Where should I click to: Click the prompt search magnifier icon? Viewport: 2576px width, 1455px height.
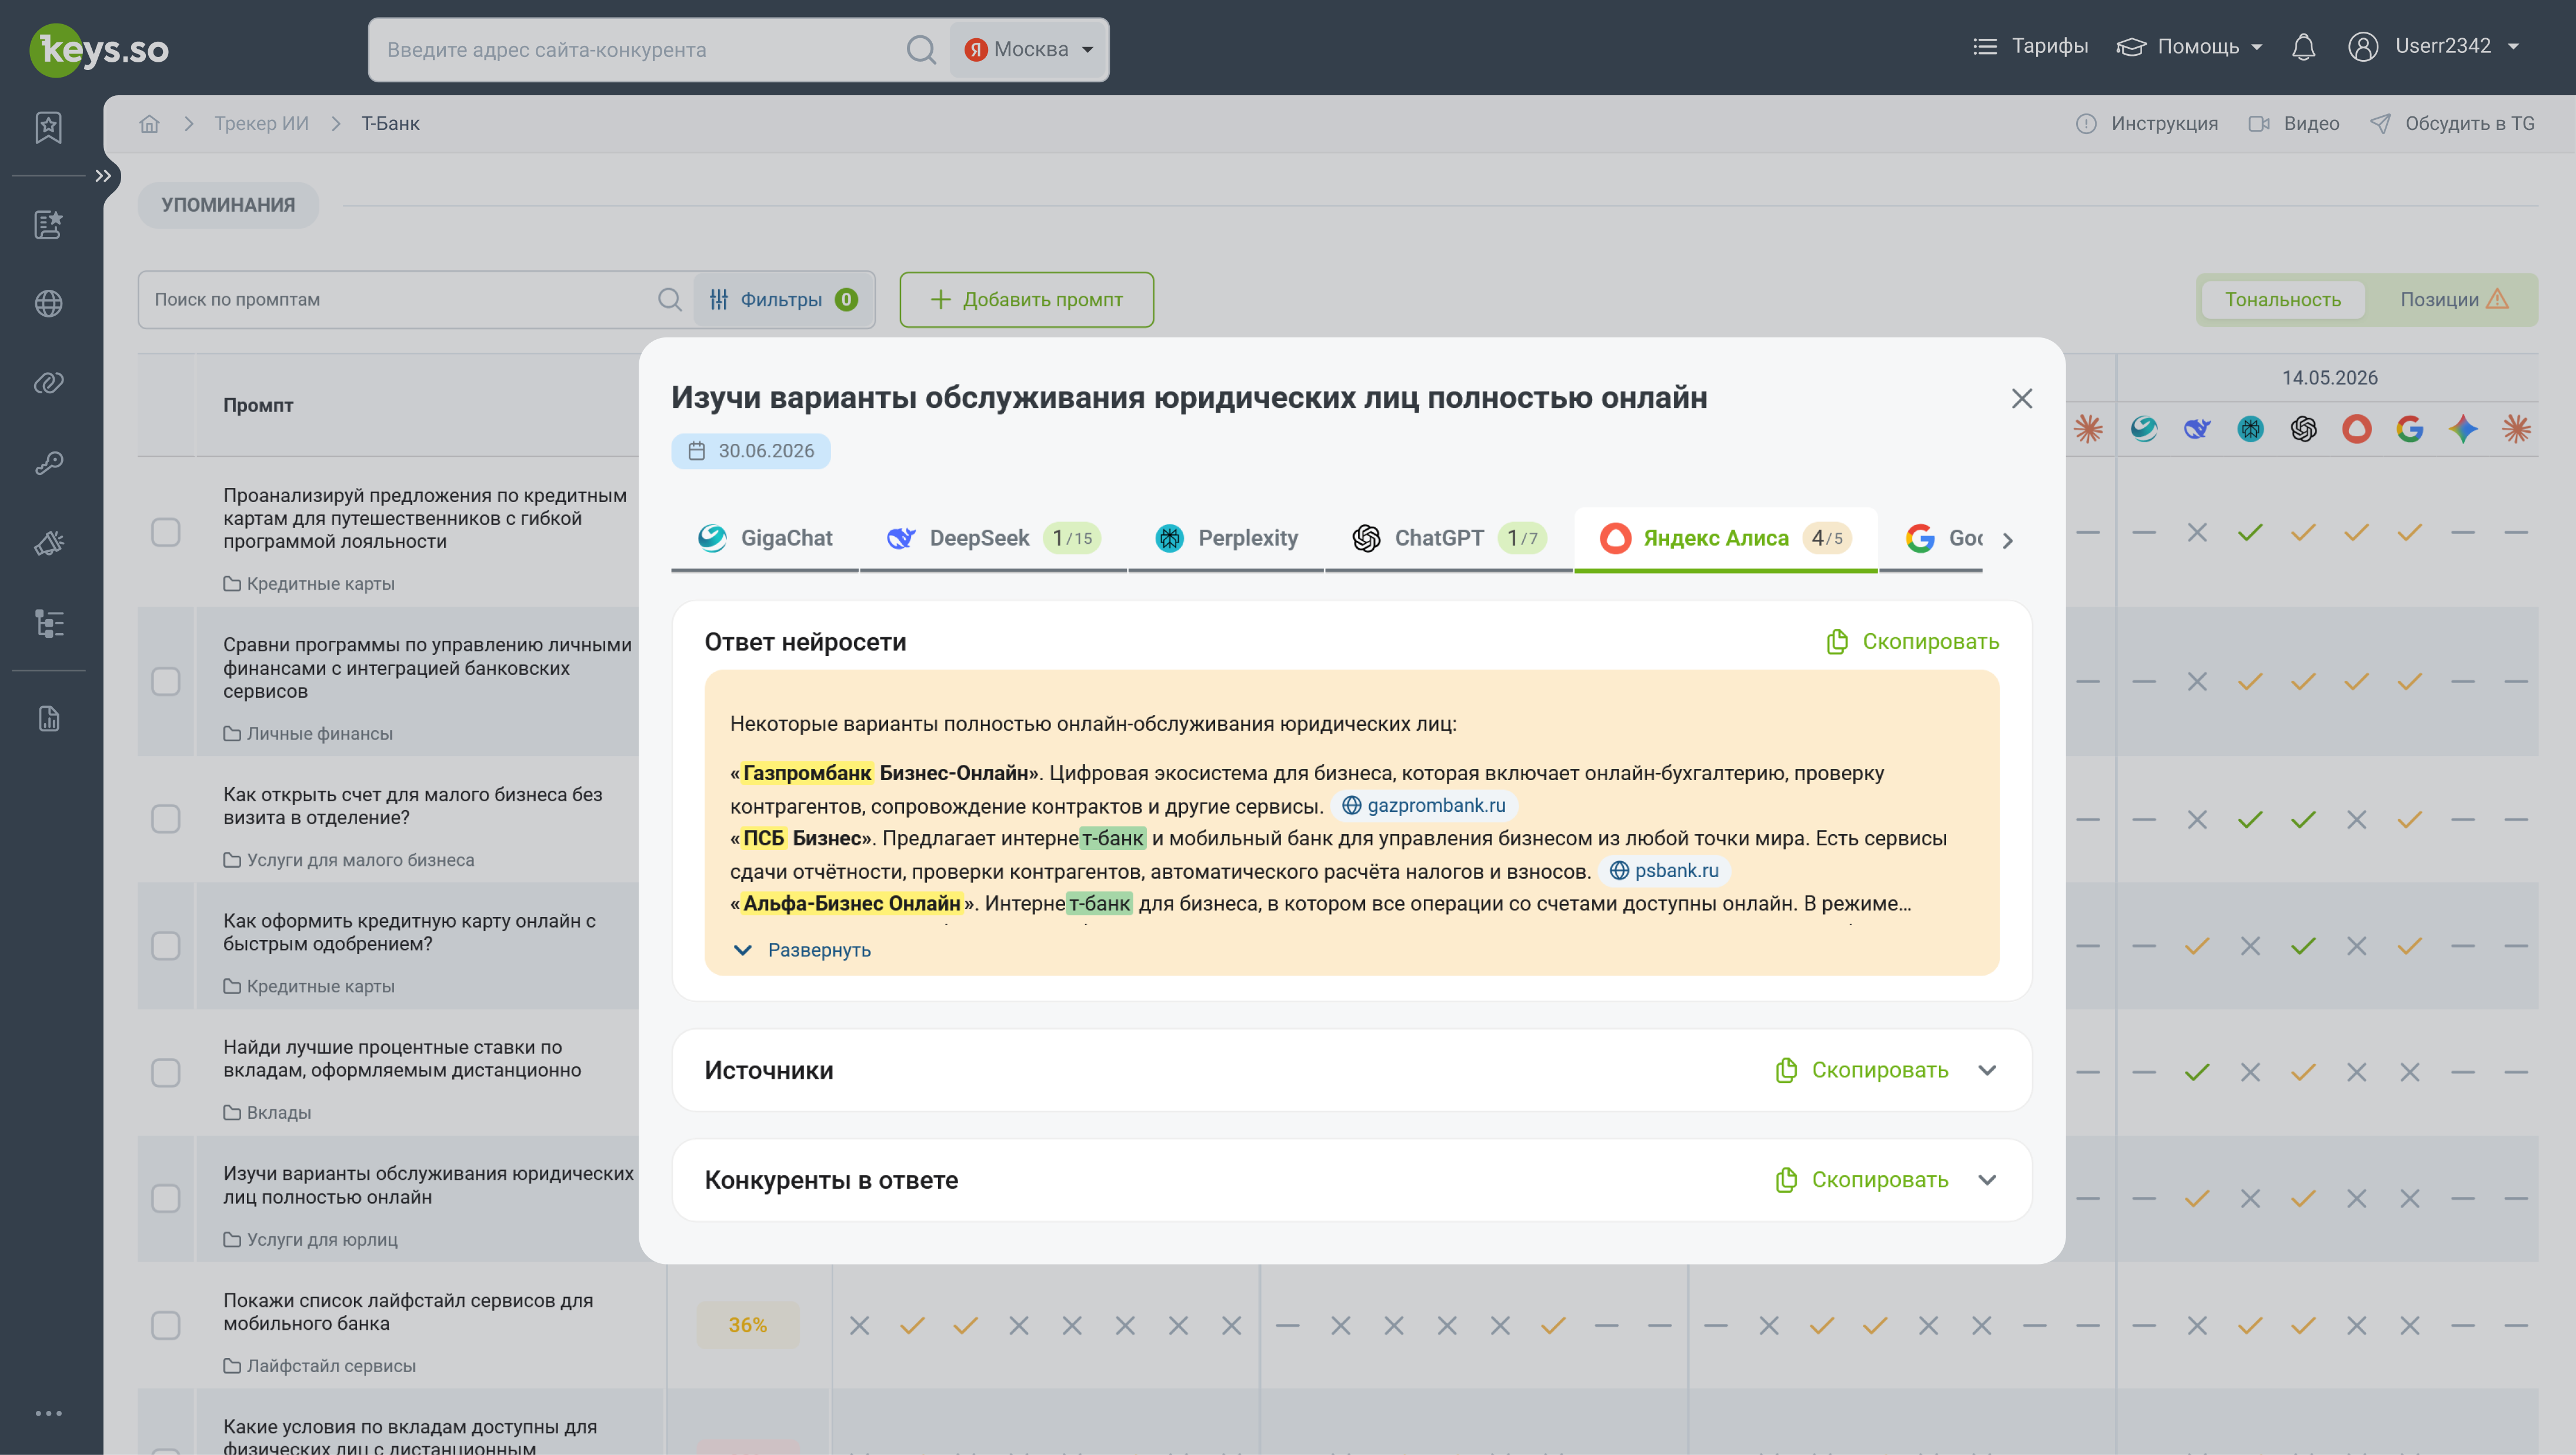[x=670, y=300]
